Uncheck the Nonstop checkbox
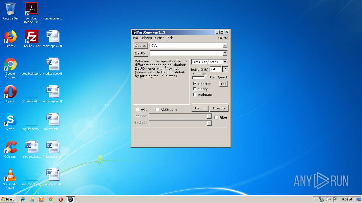This screenshot has width=362, height=203. click(x=195, y=84)
